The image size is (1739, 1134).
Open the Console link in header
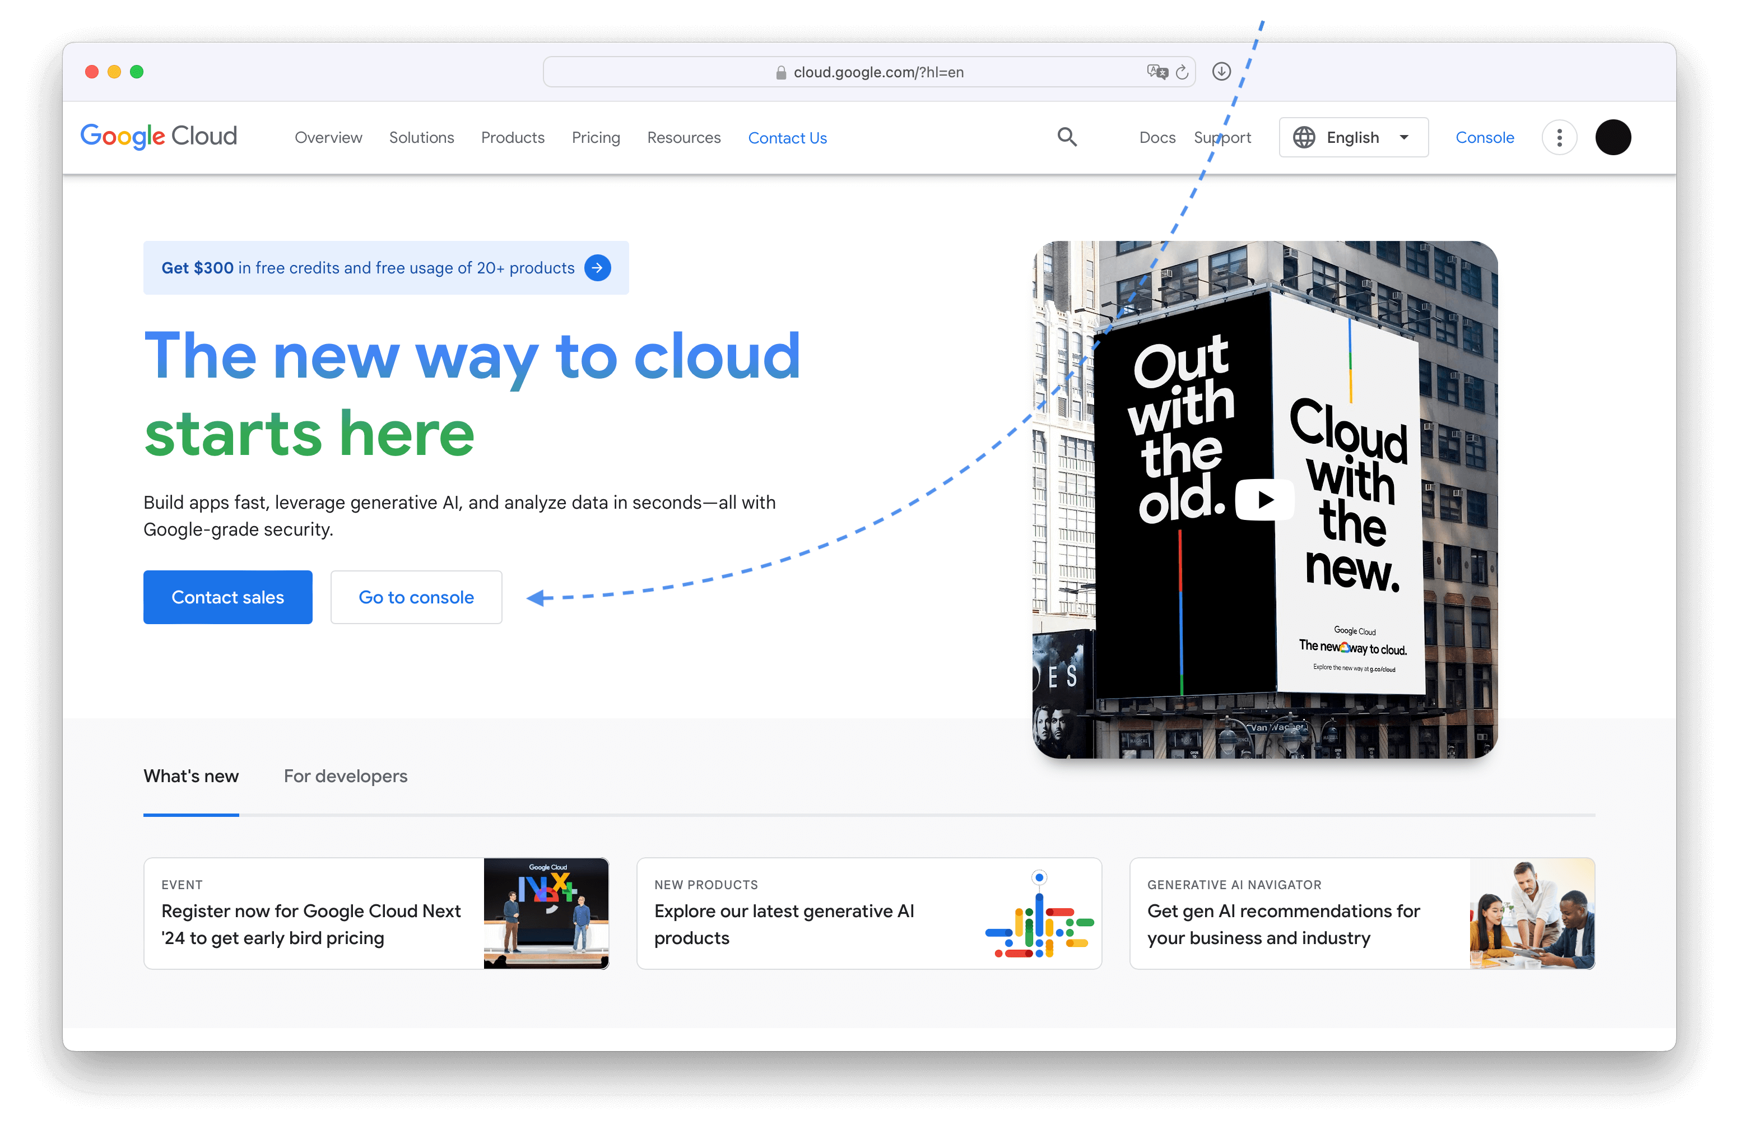point(1484,137)
